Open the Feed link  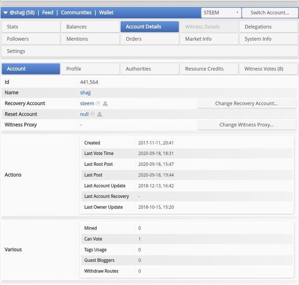pyautogui.click(x=48, y=13)
